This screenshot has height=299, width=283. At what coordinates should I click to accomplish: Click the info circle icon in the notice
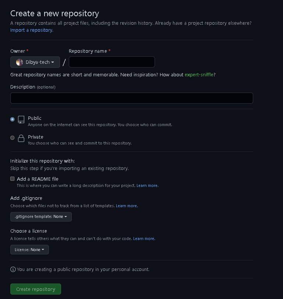coord(13,270)
